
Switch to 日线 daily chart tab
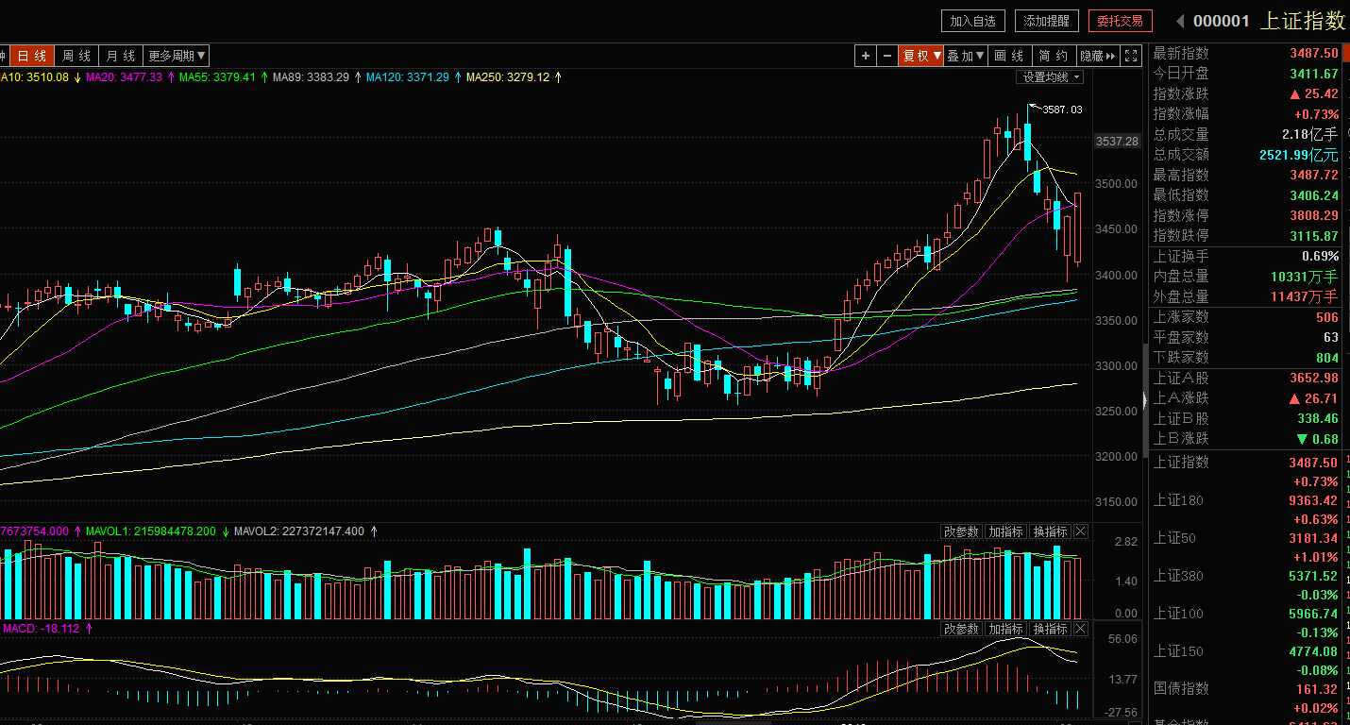click(x=32, y=56)
